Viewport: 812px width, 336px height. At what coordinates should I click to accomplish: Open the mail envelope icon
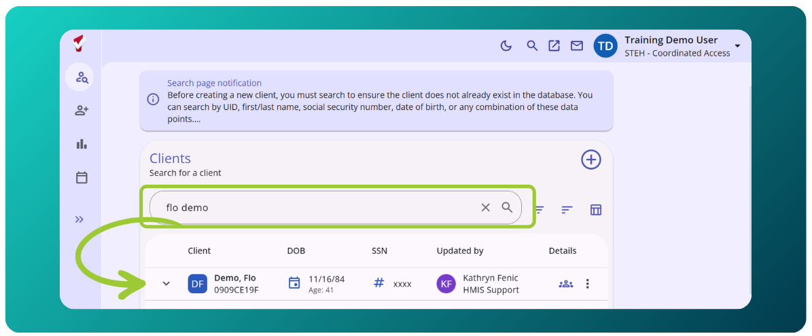coord(576,45)
